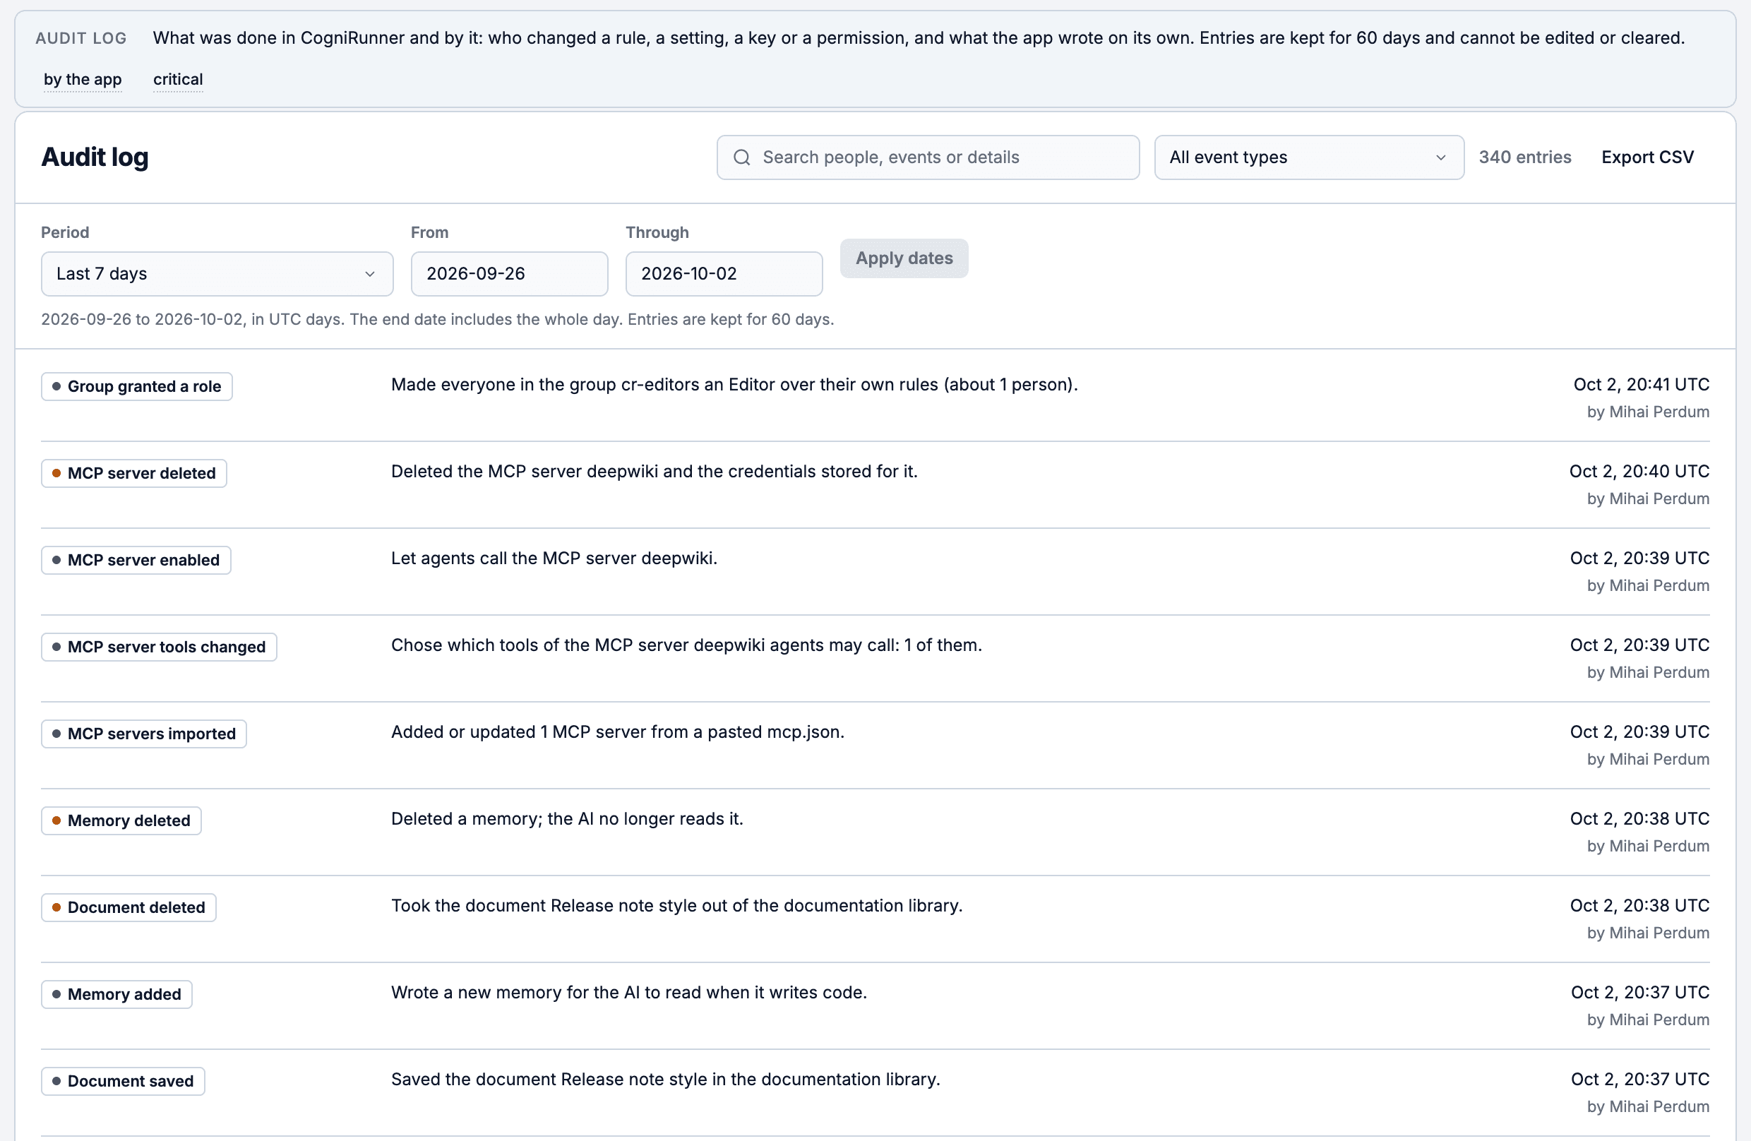Focus the search people, events or details field
The height and width of the screenshot is (1141, 1751).
tap(928, 157)
